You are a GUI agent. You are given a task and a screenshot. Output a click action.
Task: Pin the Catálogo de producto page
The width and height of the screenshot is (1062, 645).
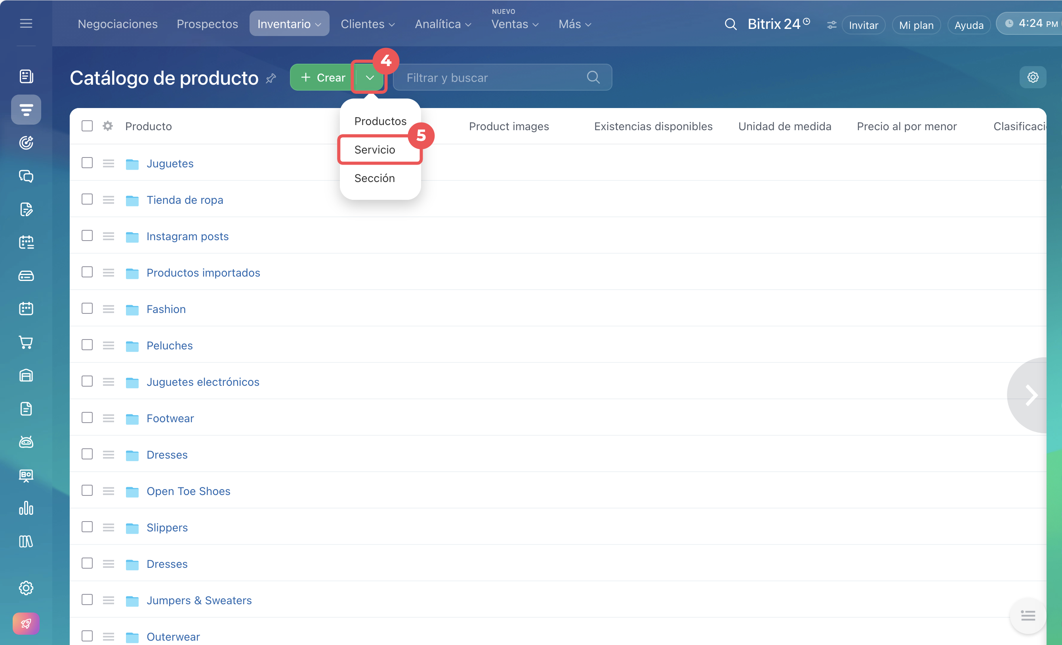pyautogui.click(x=271, y=78)
